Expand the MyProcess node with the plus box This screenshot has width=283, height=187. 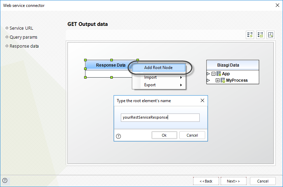click(218, 80)
